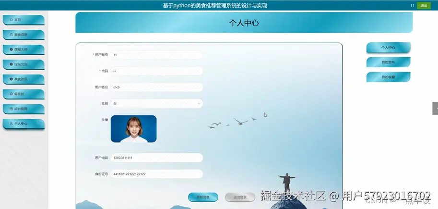Click the green 退出 button in header
Viewport: 438px width, 209px height.
(x=424, y=6)
